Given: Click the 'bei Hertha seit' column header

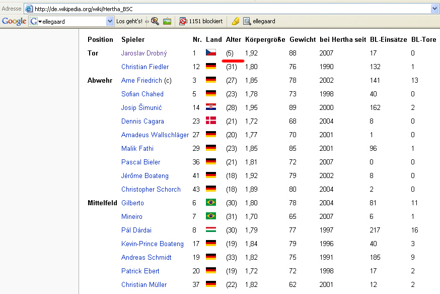Looking at the screenshot, I should (343, 40).
